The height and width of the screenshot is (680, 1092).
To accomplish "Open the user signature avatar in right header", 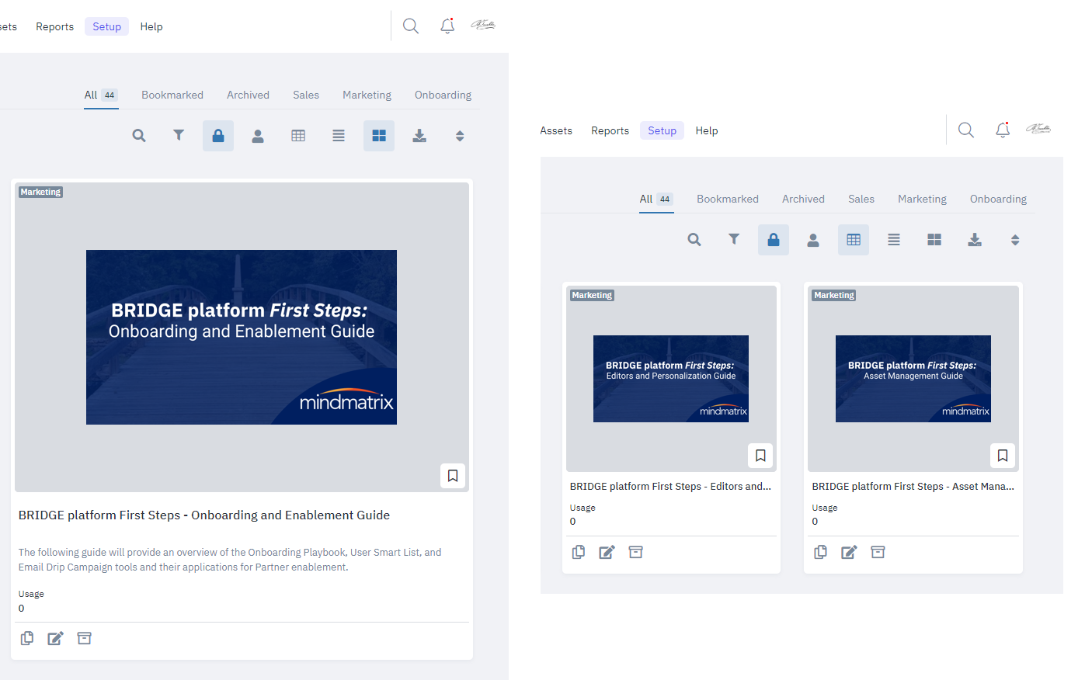I will 1038,129.
